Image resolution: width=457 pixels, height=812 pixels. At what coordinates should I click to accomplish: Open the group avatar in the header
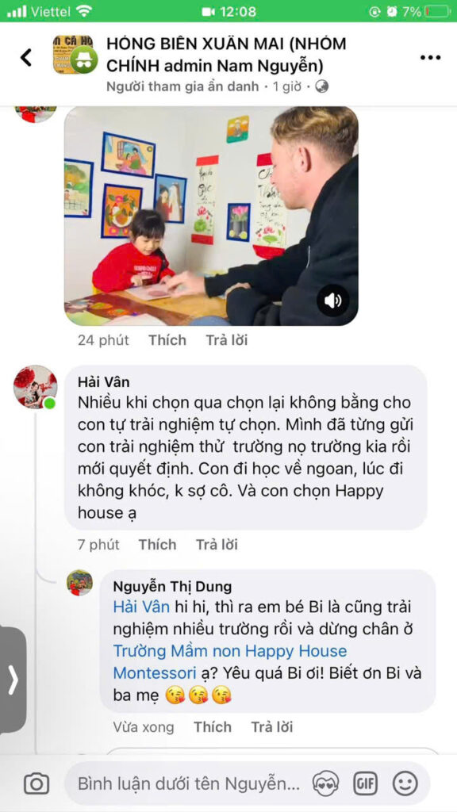click(75, 55)
